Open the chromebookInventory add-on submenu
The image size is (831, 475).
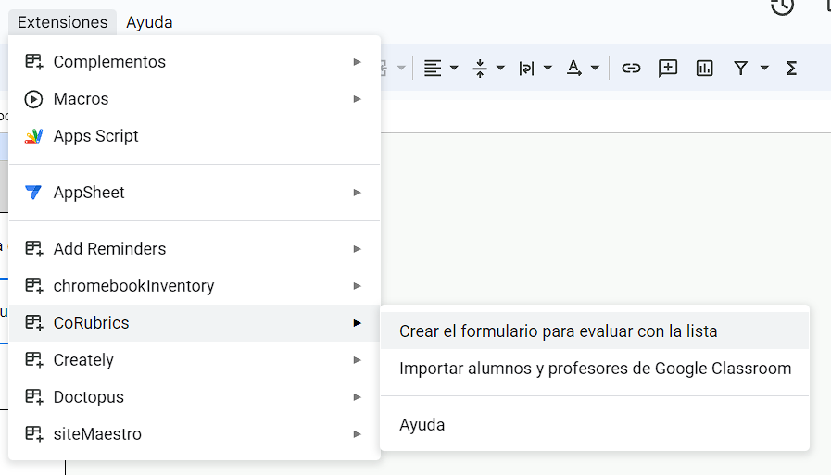click(195, 286)
